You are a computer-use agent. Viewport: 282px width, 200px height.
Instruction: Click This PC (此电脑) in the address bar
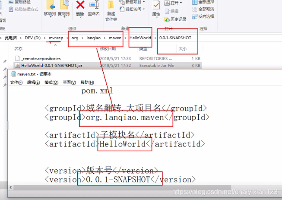(x=11, y=38)
